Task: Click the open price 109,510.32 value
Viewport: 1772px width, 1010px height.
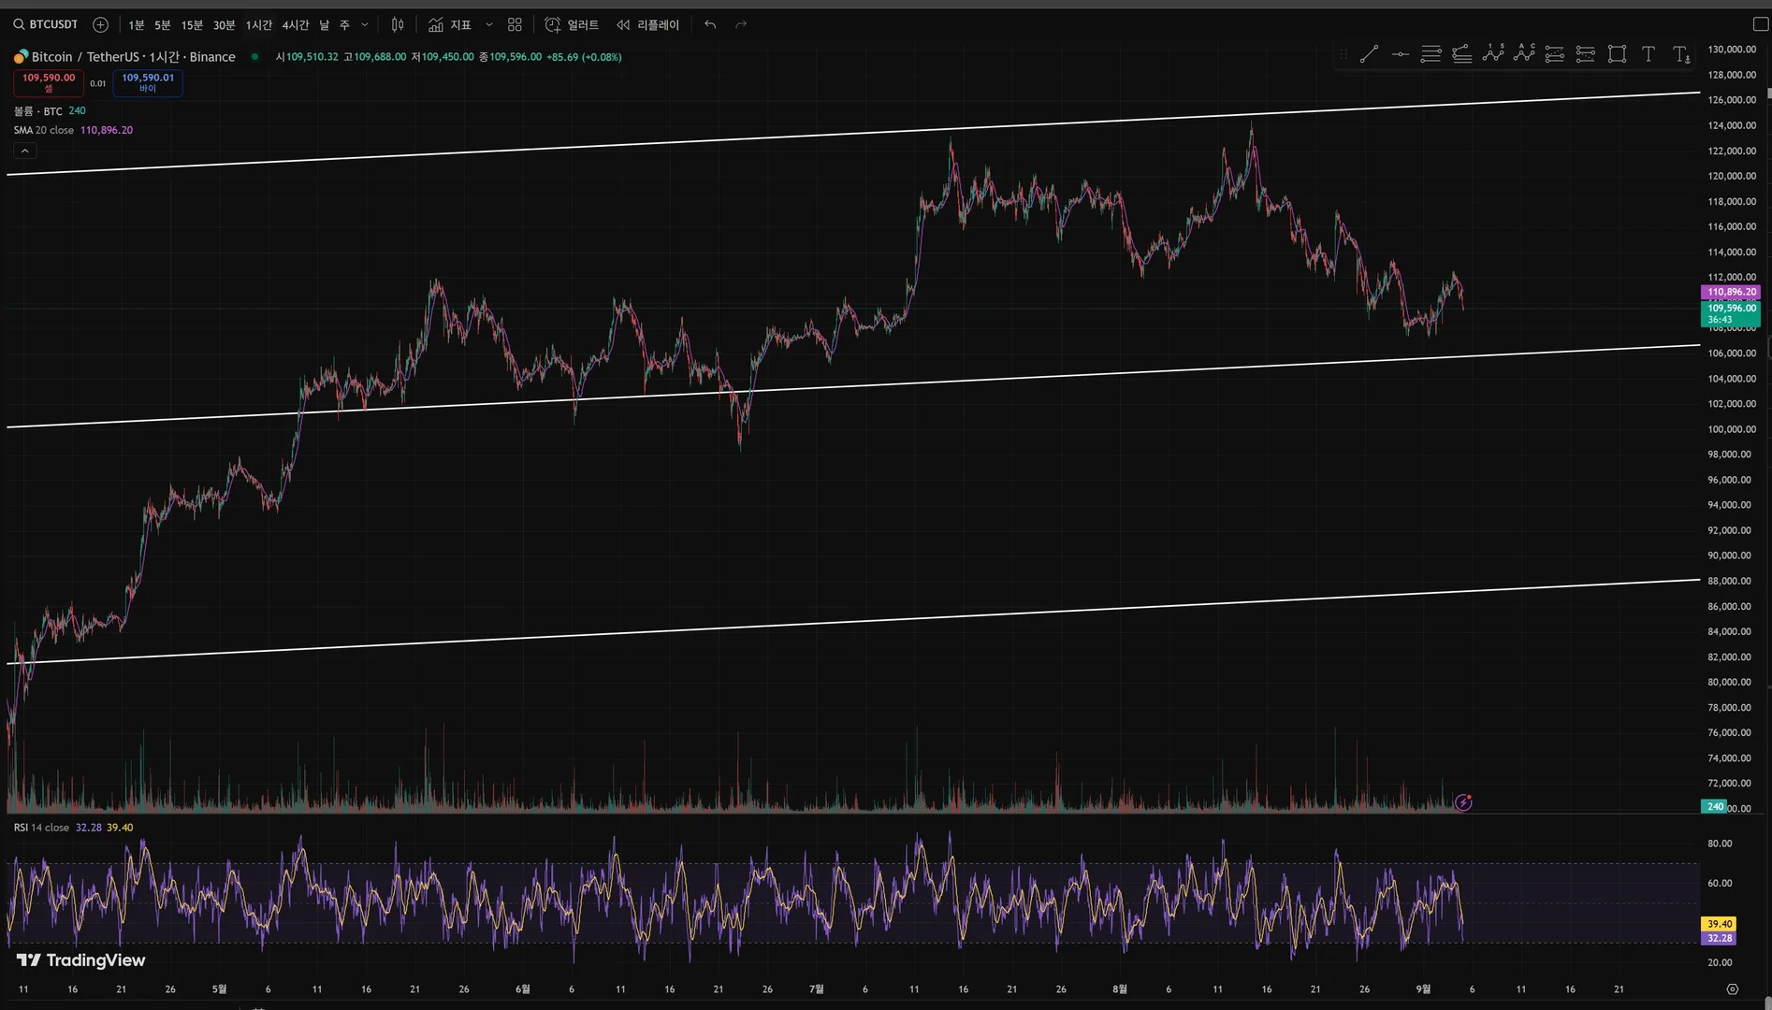Action: click(x=312, y=57)
